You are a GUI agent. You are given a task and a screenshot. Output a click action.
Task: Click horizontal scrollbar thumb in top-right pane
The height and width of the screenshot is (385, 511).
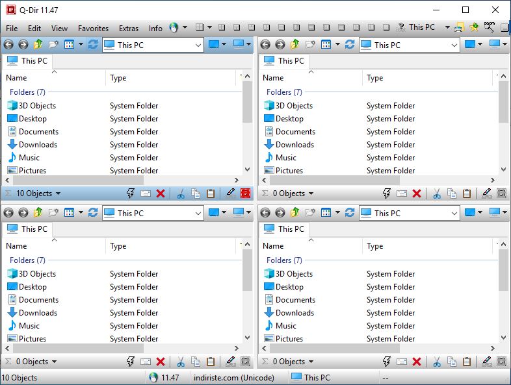click(x=335, y=180)
